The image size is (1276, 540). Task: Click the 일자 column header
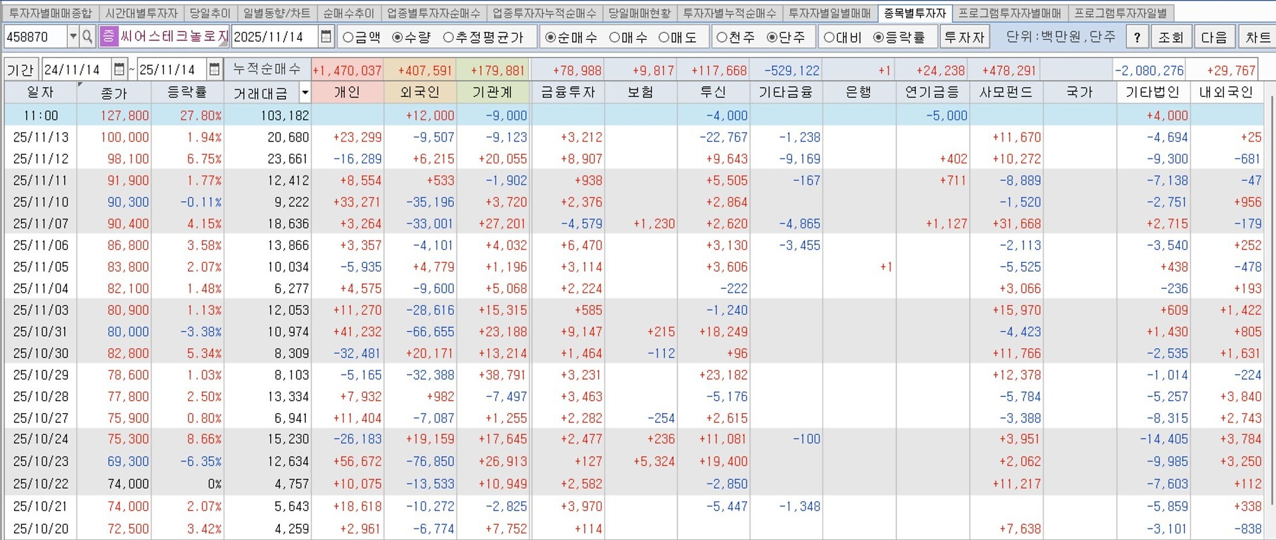click(x=41, y=92)
